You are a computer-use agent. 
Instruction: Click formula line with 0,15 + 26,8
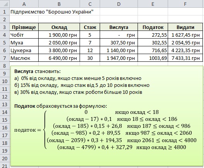(122, 126)
